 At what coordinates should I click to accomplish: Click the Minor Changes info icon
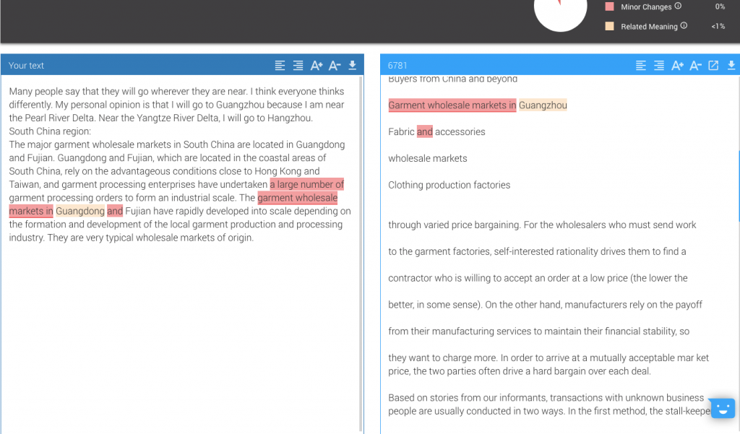tap(678, 6)
